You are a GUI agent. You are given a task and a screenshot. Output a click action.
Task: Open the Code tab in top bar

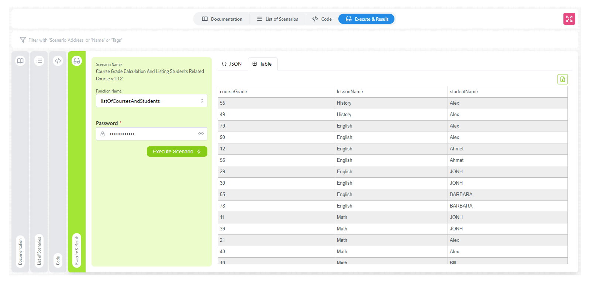(x=322, y=19)
